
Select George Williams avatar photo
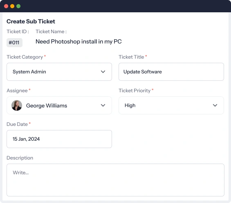tap(17, 105)
